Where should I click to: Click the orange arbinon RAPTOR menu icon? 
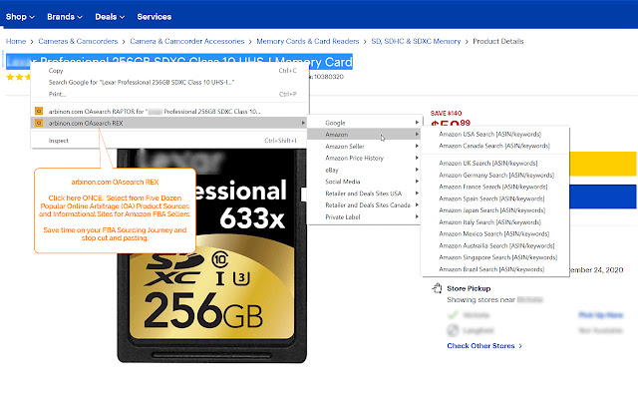(x=39, y=111)
